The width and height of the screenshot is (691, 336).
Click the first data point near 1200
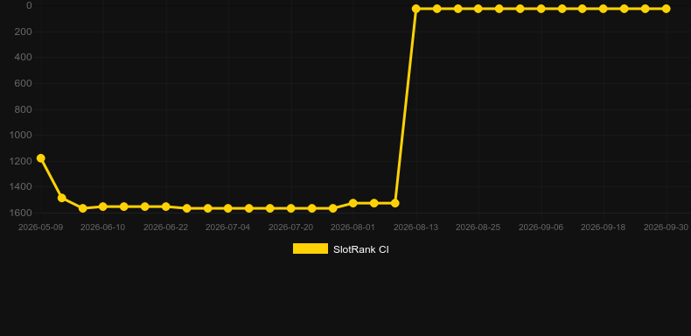coord(41,157)
